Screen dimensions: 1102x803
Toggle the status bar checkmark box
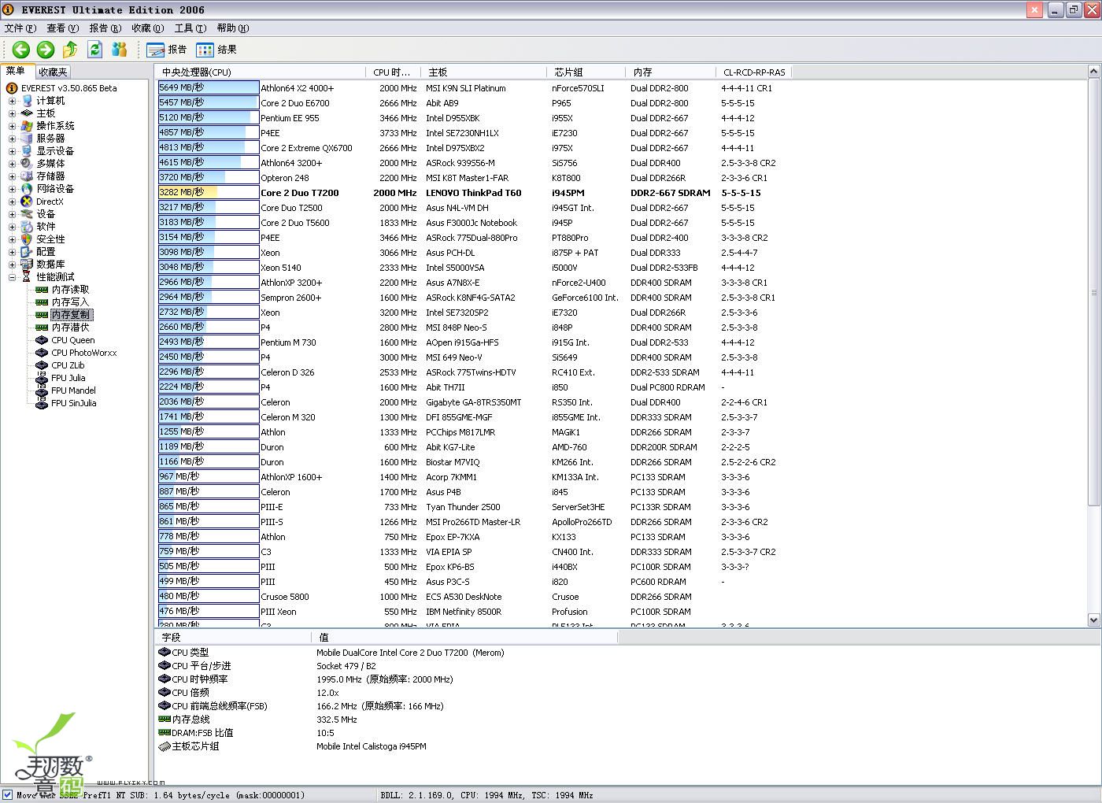(7, 795)
